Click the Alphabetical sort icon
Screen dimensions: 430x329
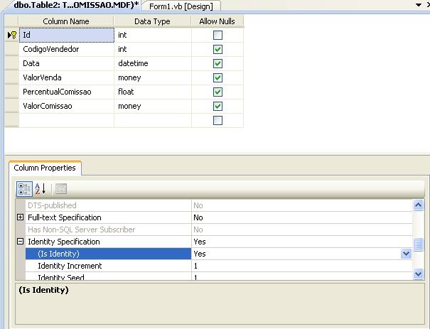41,189
